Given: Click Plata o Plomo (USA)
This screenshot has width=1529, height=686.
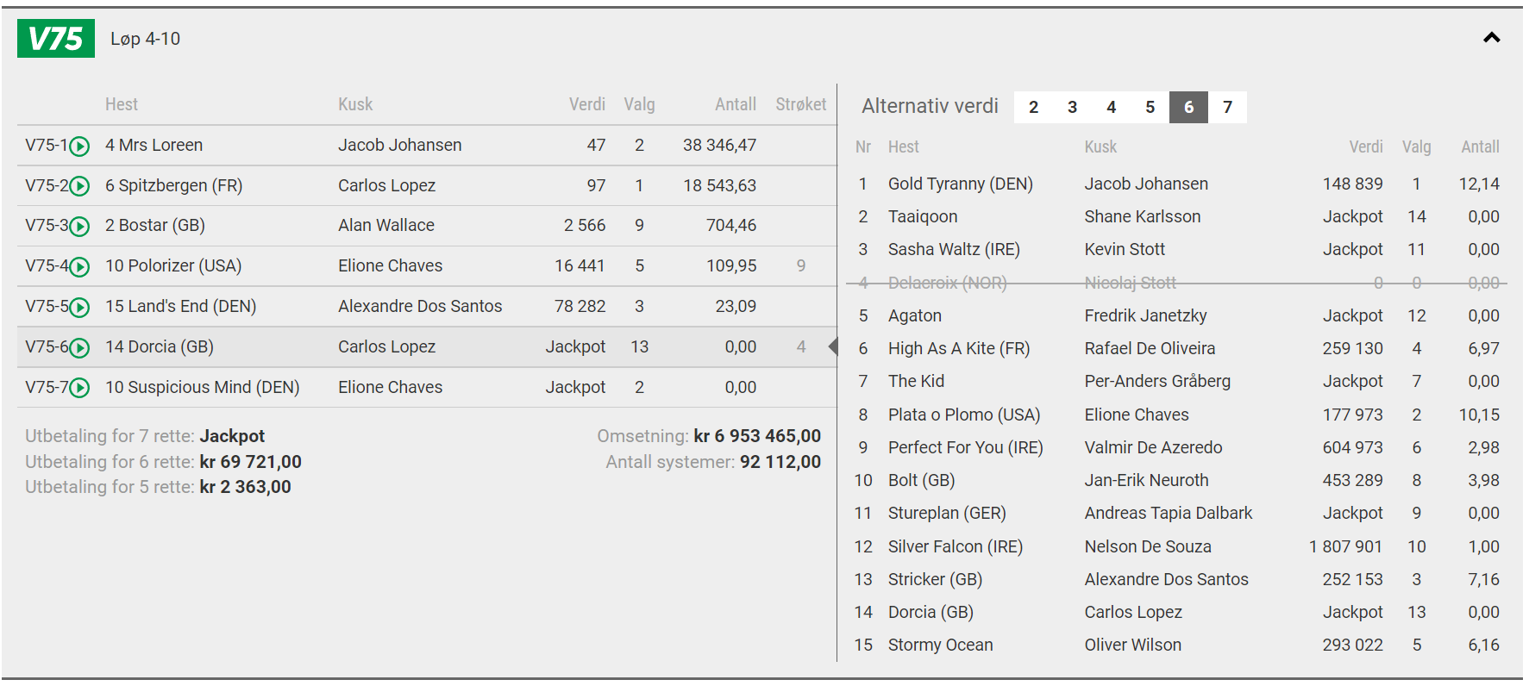Looking at the screenshot, I should (x=964, y=415).
